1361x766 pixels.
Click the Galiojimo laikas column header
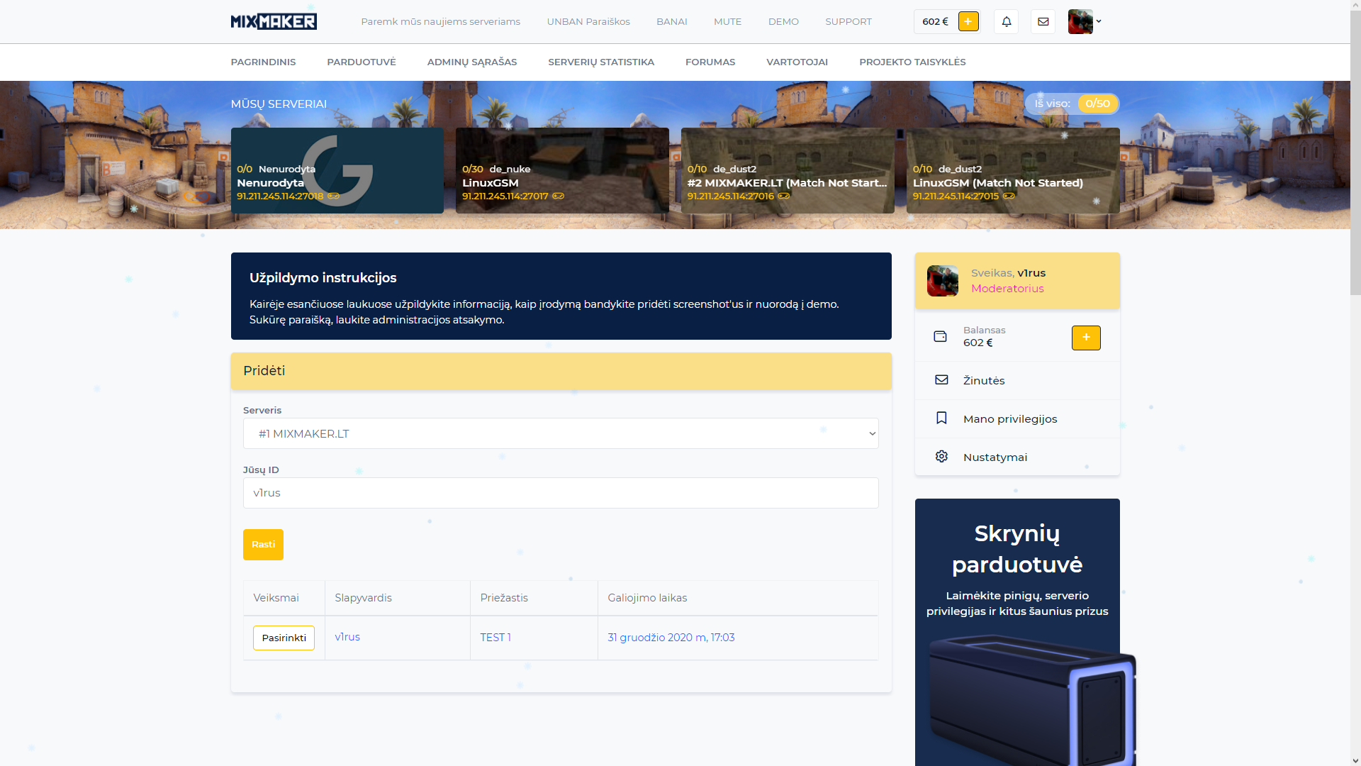point(647,598)
